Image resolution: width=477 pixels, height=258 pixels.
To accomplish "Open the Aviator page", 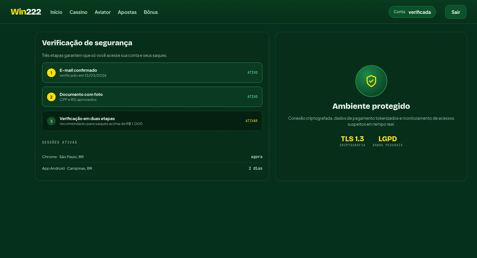I will coord(103,12).
